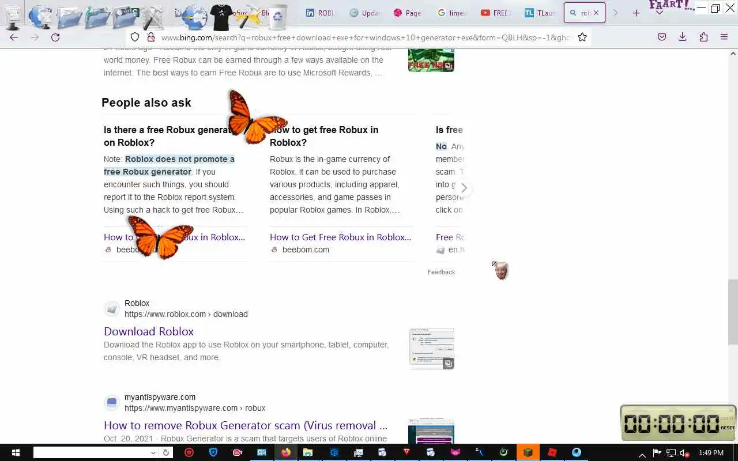This screenshot has width=738, height=461.
Task: Click the pink cat mask taskbar icon
Action: coord(455,452)
